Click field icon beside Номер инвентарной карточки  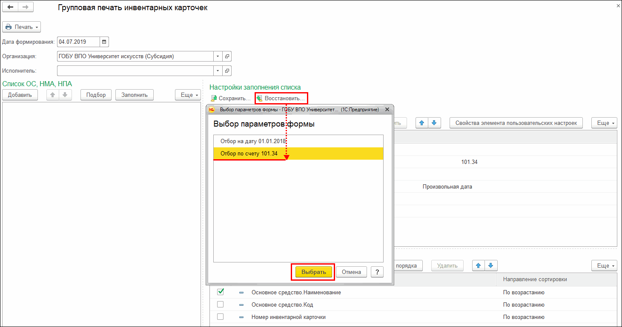pyautogui.click(x=241, y=317)
